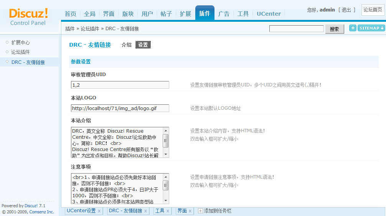Click 论坛插件 in the breadcrumb
This screenshot has width=386, height=216.
click(90, 29)
